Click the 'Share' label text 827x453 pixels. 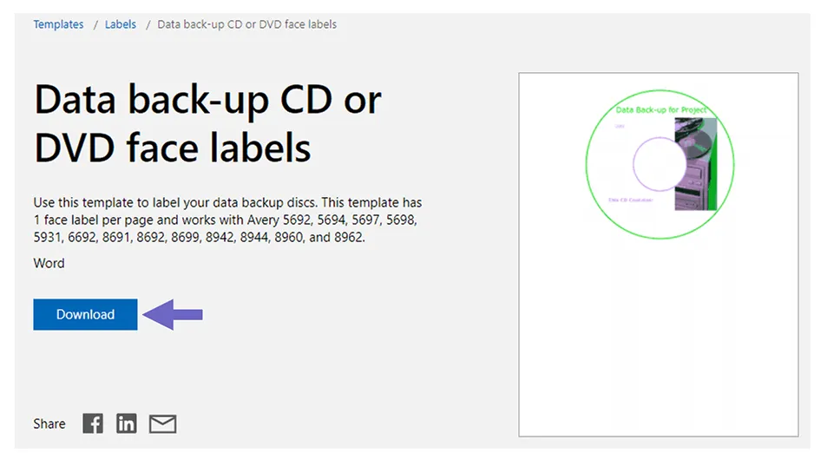[x=49, y=424]
